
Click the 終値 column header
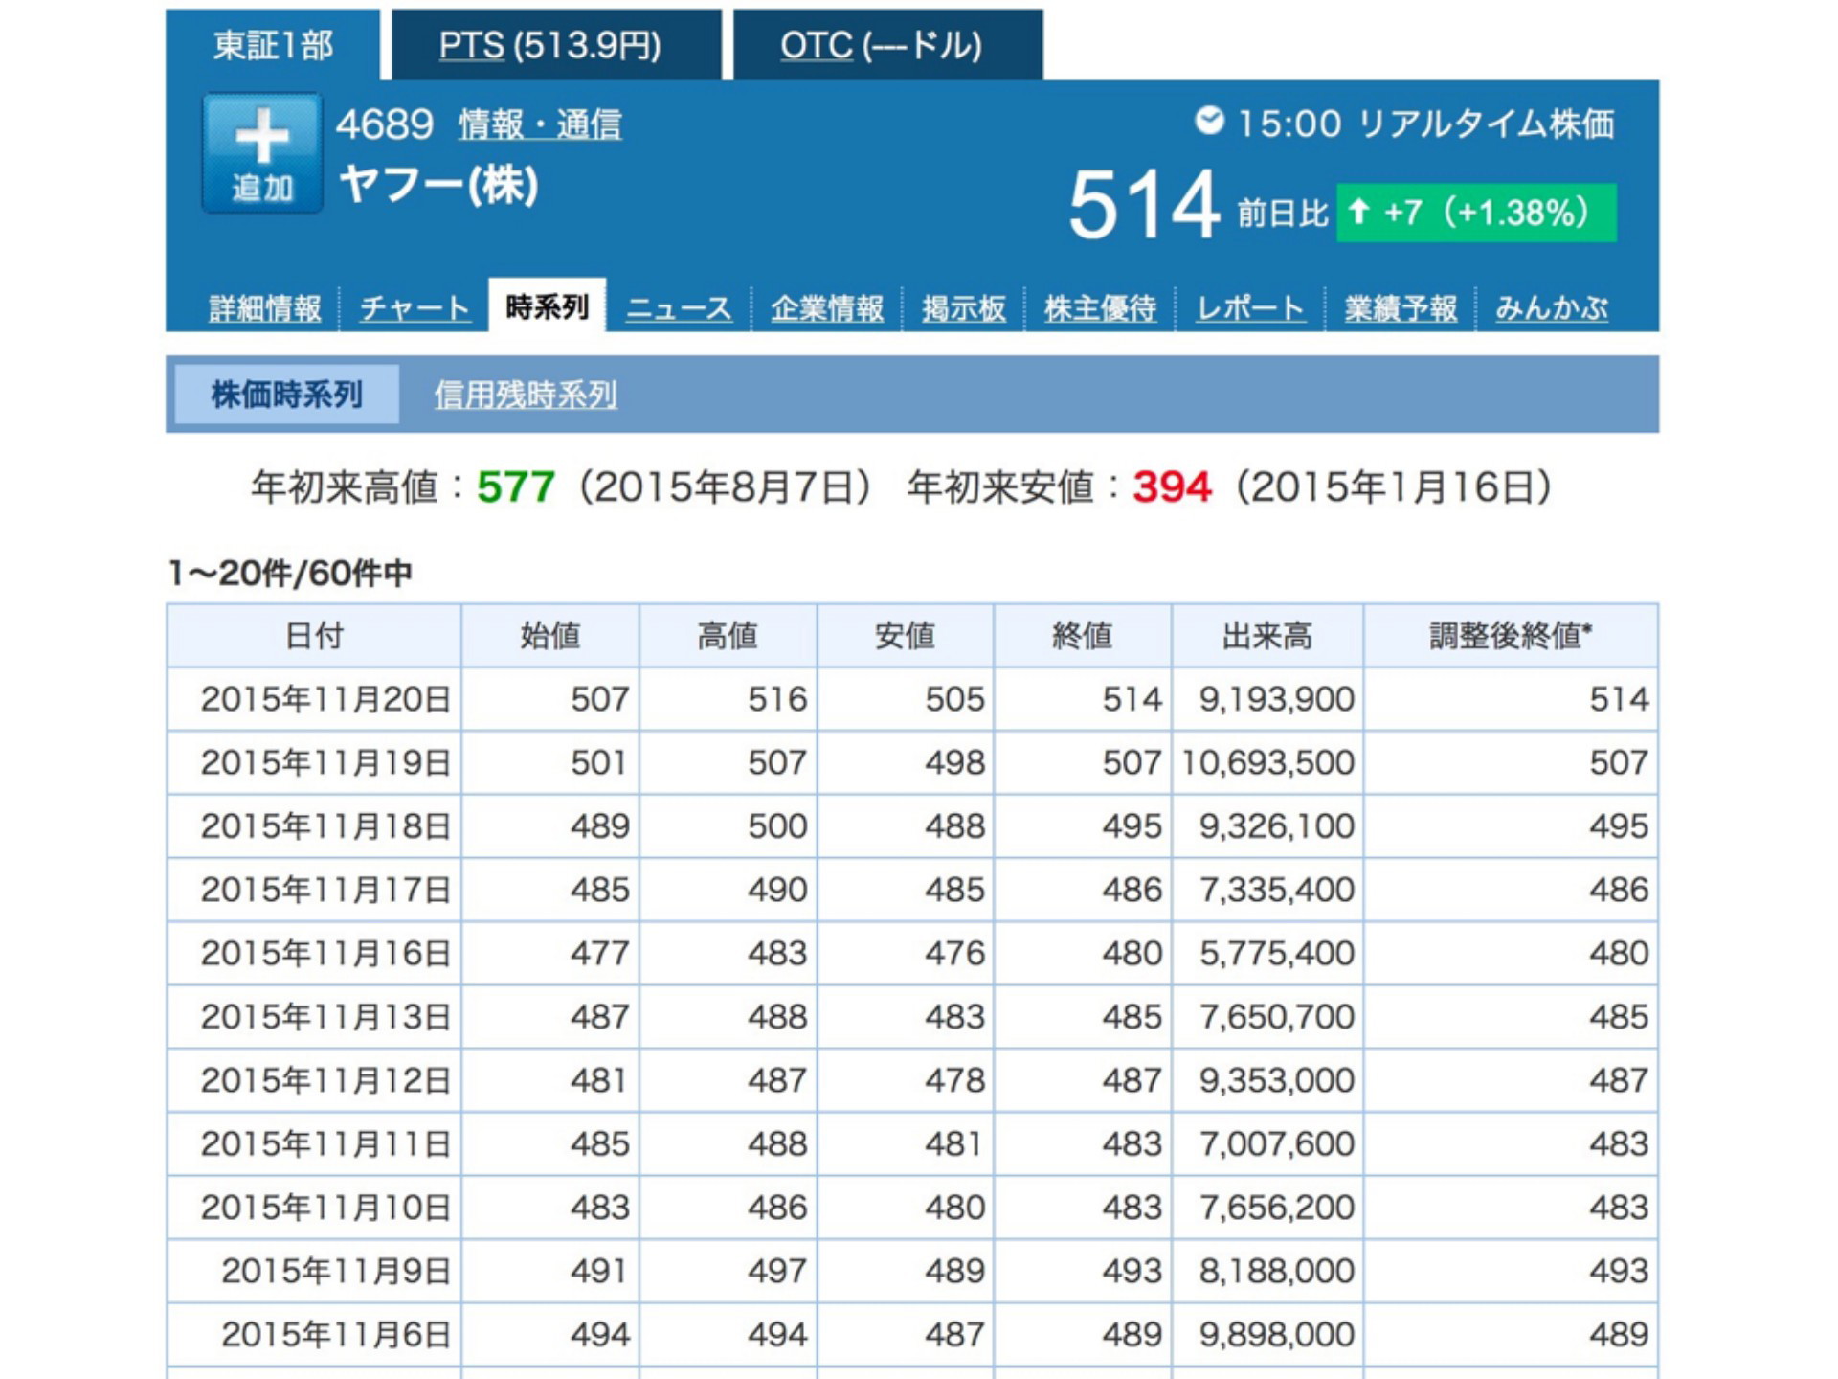[1083, 636]
